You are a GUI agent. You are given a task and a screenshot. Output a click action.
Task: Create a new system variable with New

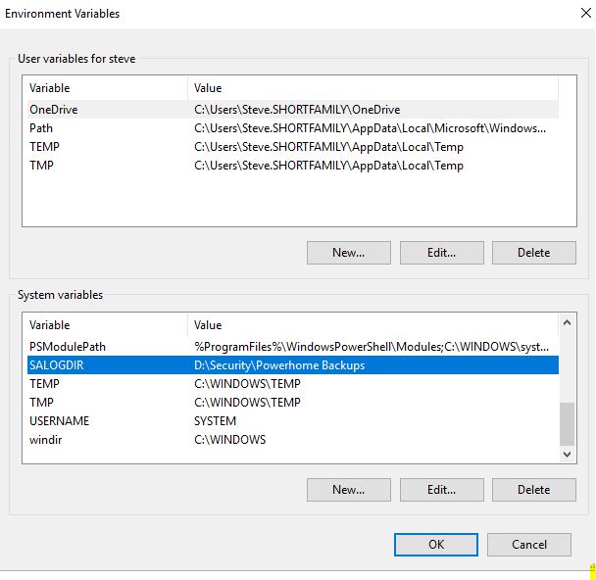[349, 490]
